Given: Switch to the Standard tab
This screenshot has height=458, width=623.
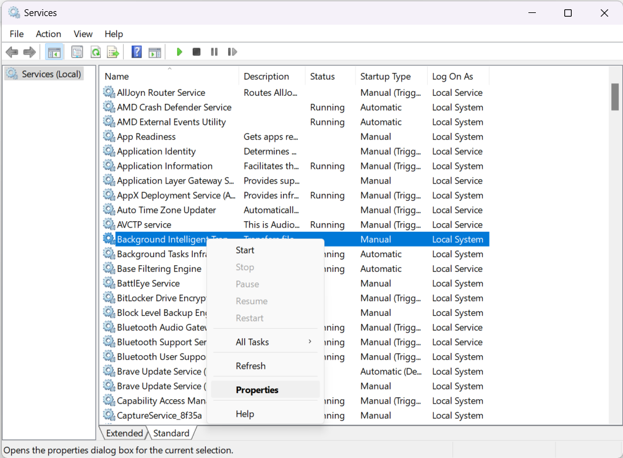Looking at the screenshot, I should point(171,433).
